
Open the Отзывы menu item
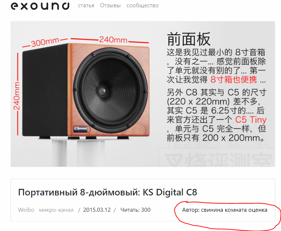(x=110, y=5)
